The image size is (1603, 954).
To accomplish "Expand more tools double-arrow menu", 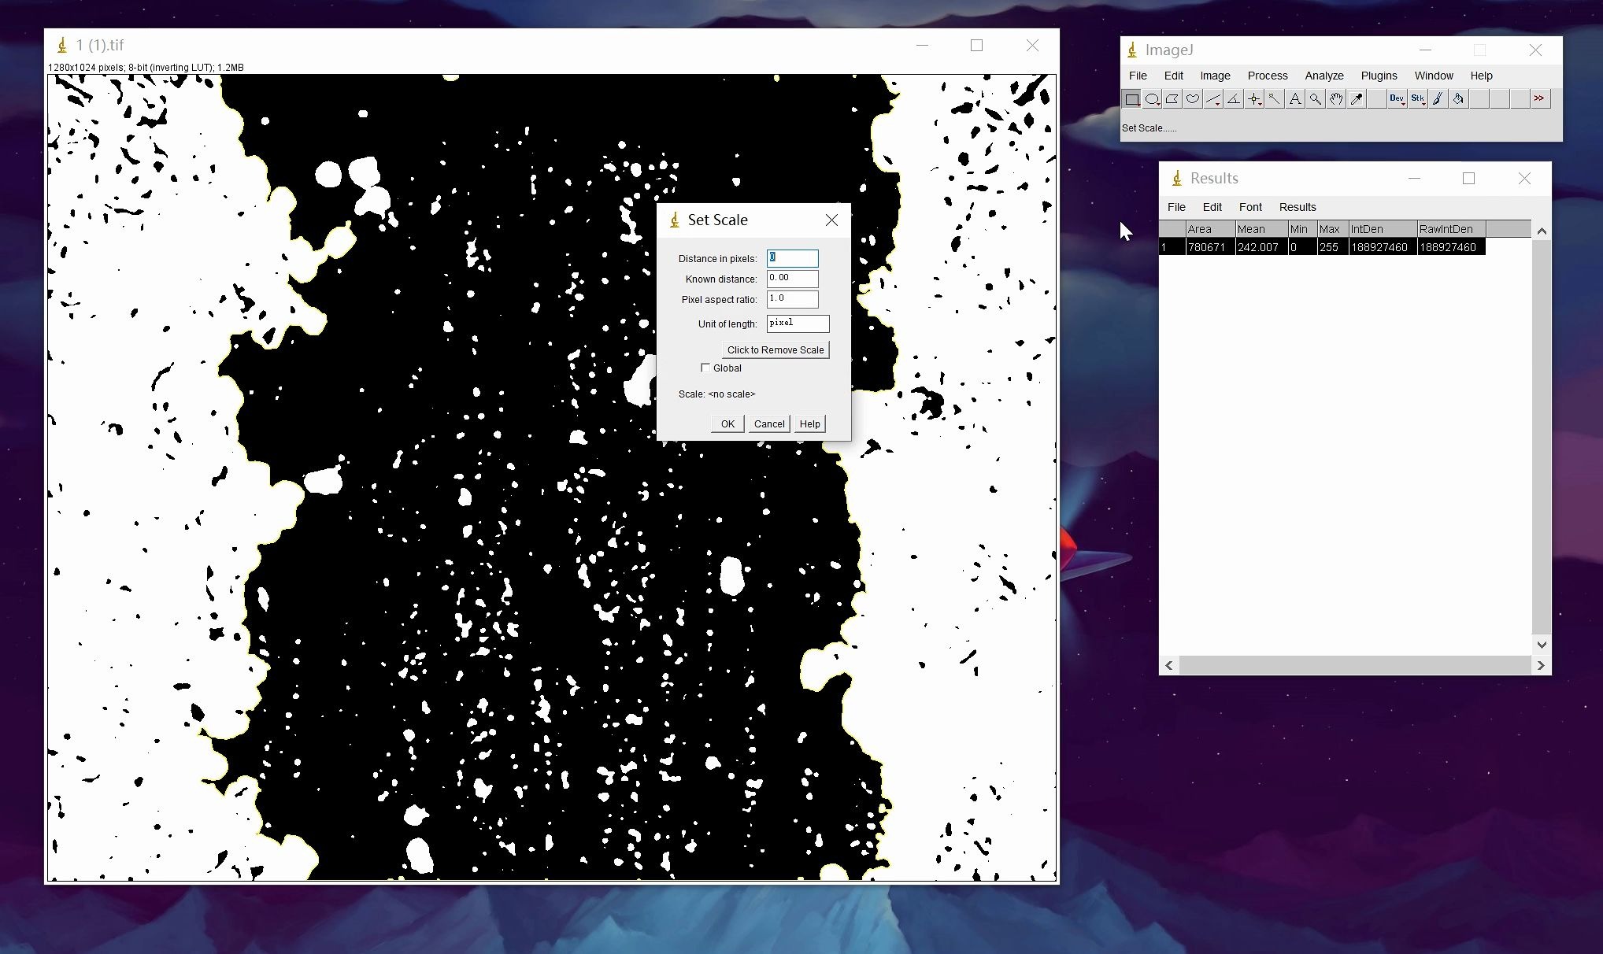I will [1539, 99].
